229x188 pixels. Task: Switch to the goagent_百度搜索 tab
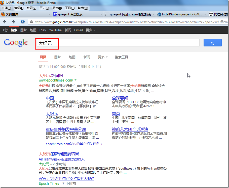78,14
